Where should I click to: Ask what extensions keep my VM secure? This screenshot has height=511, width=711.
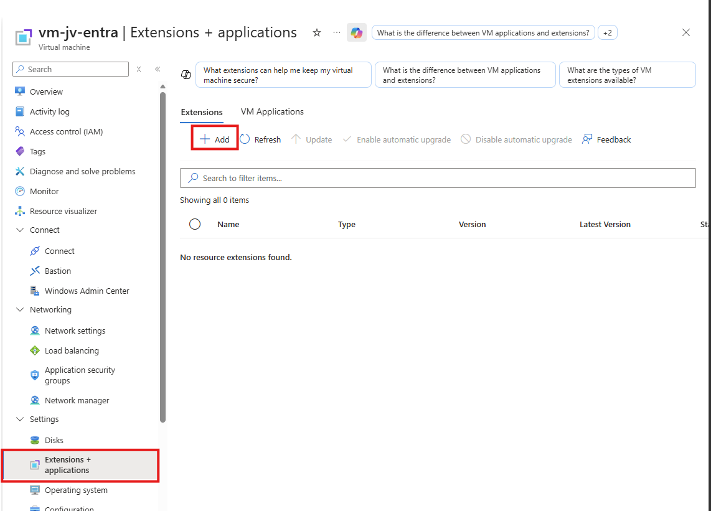point(283,75)
